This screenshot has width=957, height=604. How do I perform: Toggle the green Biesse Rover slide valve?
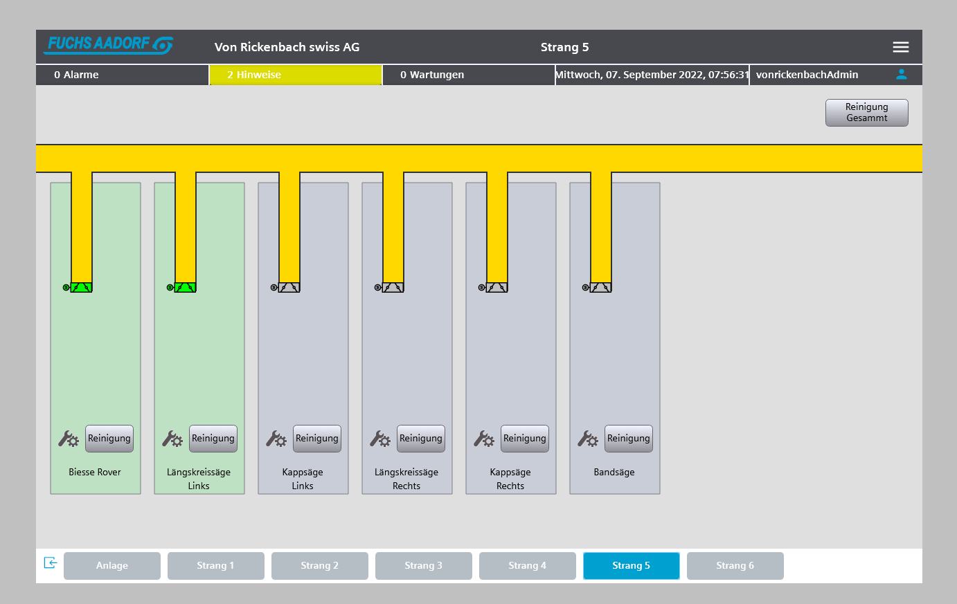pos(81,287)
